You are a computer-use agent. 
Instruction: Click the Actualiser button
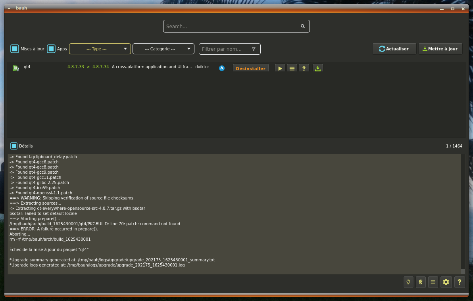click(x=394, y=49)
